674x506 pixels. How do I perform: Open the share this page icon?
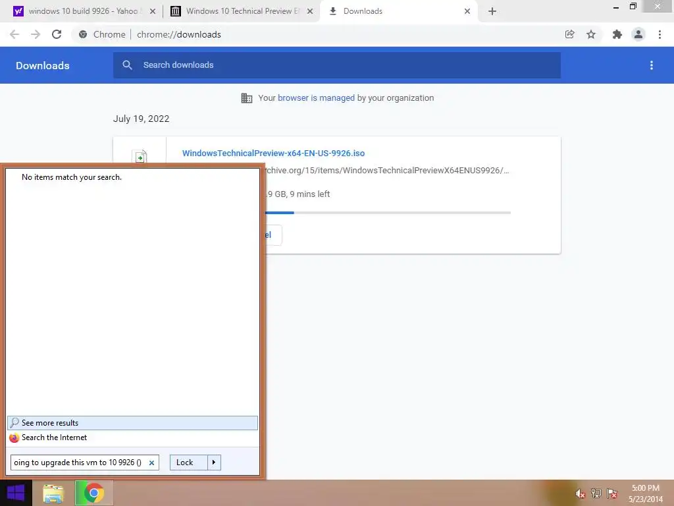click(x=569, y=34)
